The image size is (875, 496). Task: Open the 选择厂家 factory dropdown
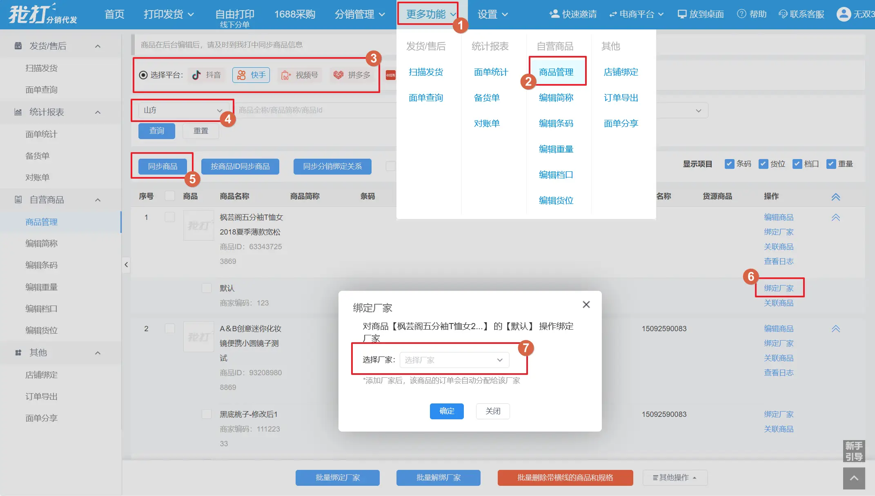(454, 360)
